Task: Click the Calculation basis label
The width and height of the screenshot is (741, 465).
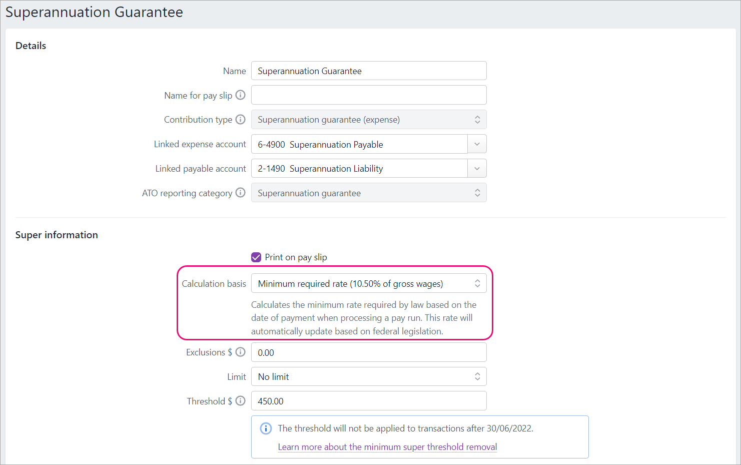Action: pyautogui.click(x=214, y=284)
